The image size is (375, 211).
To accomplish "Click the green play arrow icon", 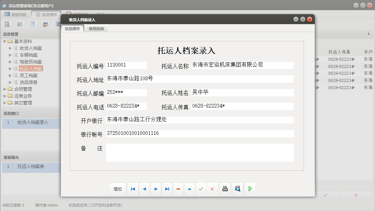I will tap(250, 189).
